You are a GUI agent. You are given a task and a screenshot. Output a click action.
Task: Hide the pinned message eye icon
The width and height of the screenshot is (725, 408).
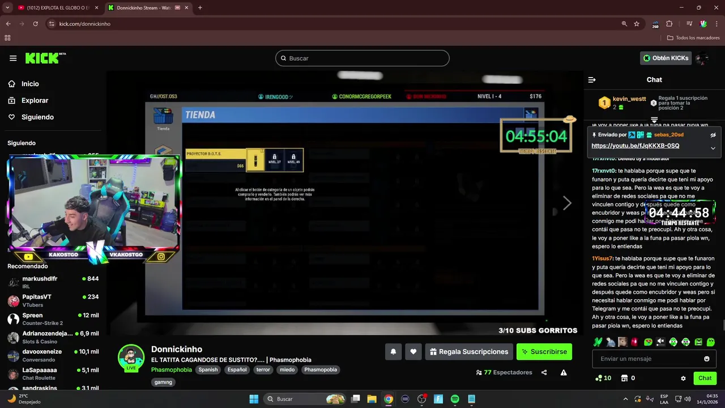713,135
